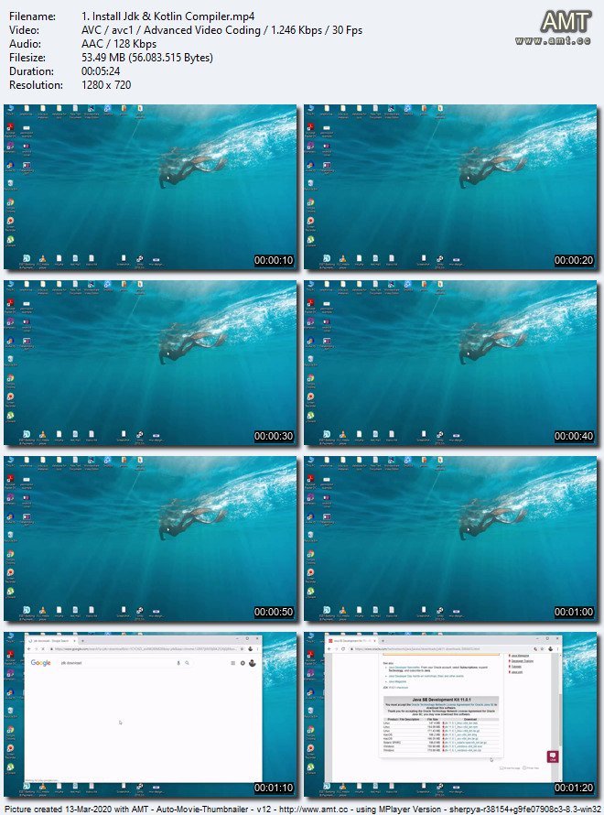The image size is (604, 815).
Task: Click the bookmark star in 00:01:20 frame browser
Action: click(x=544, y=649)
